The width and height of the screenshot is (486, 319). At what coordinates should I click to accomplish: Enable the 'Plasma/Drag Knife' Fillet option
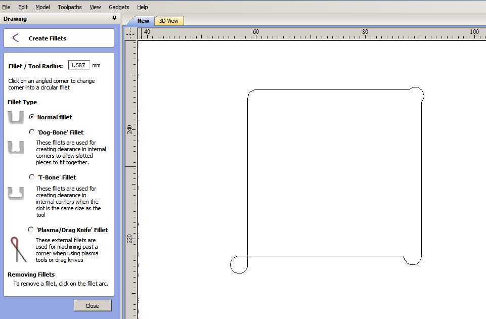coord(31,230)
